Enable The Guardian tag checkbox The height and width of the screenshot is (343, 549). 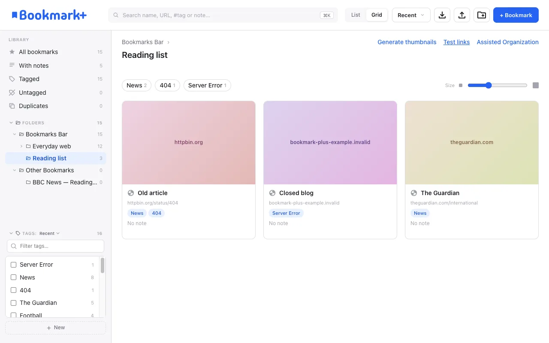13,303
